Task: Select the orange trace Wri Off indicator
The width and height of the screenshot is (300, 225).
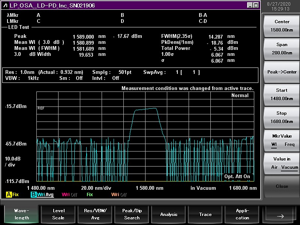Action: pyautogui.click(x=119, y=195)
